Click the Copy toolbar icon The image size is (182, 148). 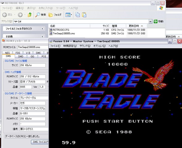tap(78, 15)
